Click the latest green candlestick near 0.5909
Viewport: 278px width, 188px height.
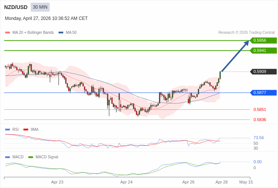220,75
